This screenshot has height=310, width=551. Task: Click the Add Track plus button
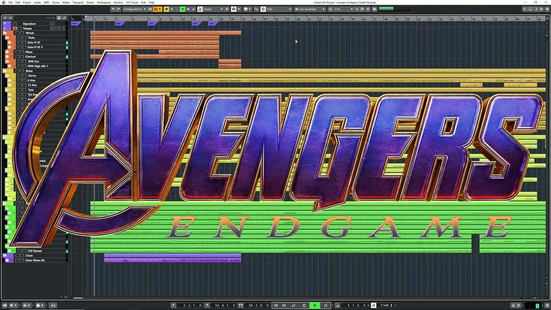[5, 18]
